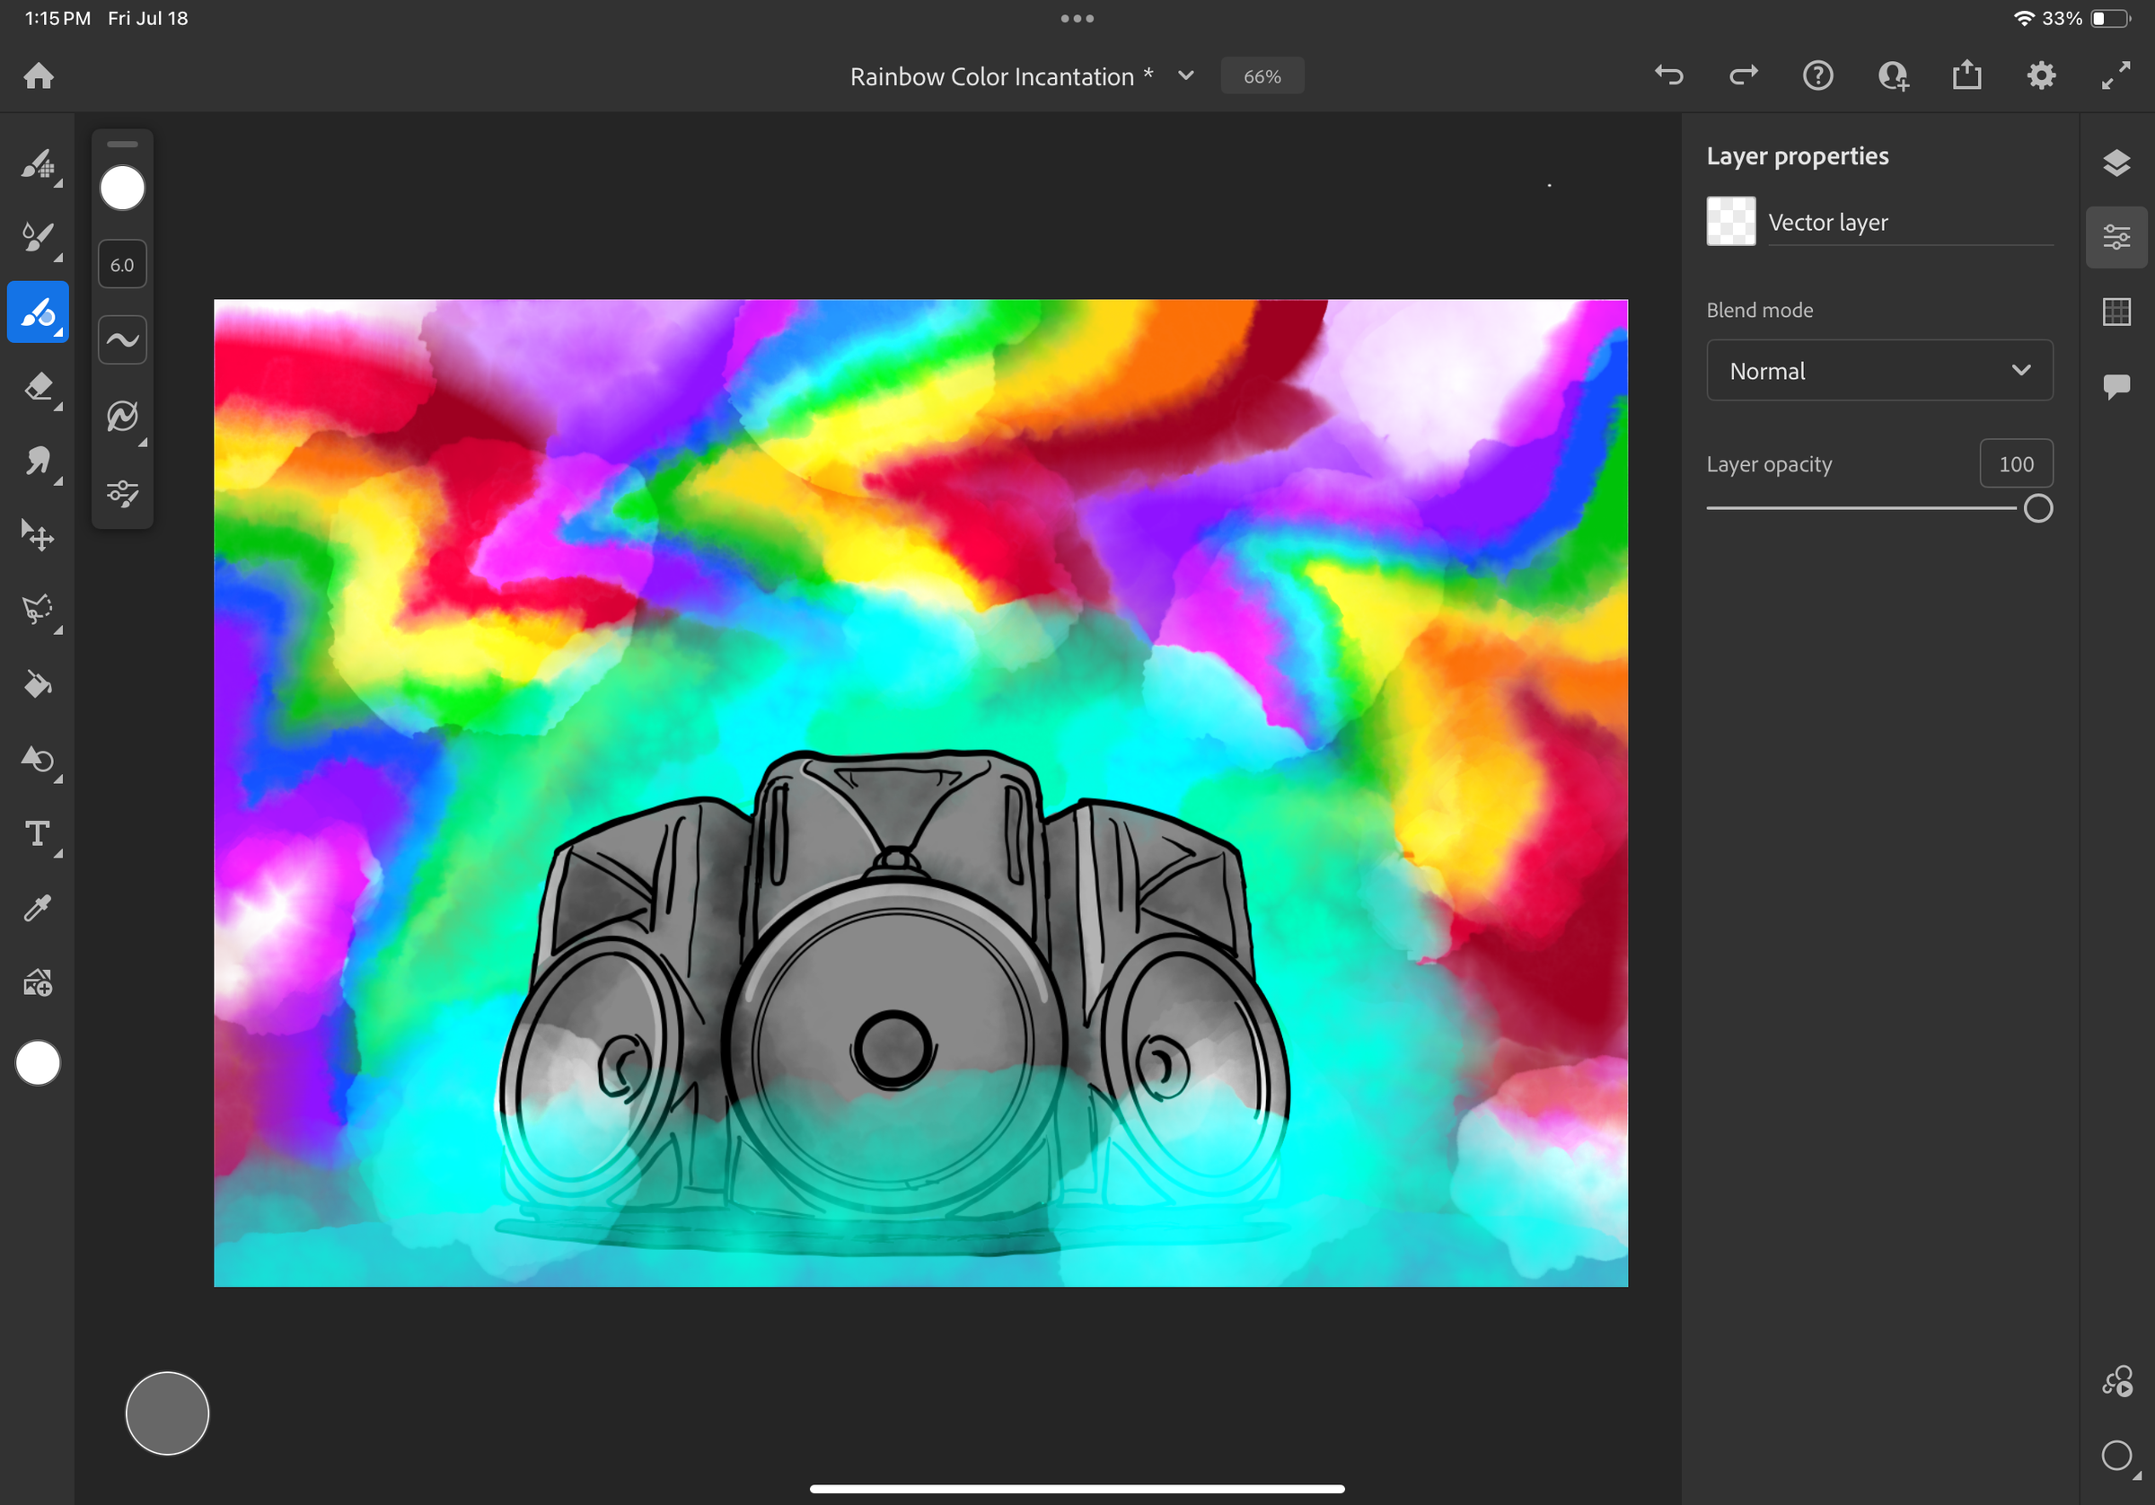Open the Appearance panel icon
Screen dimensions: 2155x1505
(x=2116, y=1382)
